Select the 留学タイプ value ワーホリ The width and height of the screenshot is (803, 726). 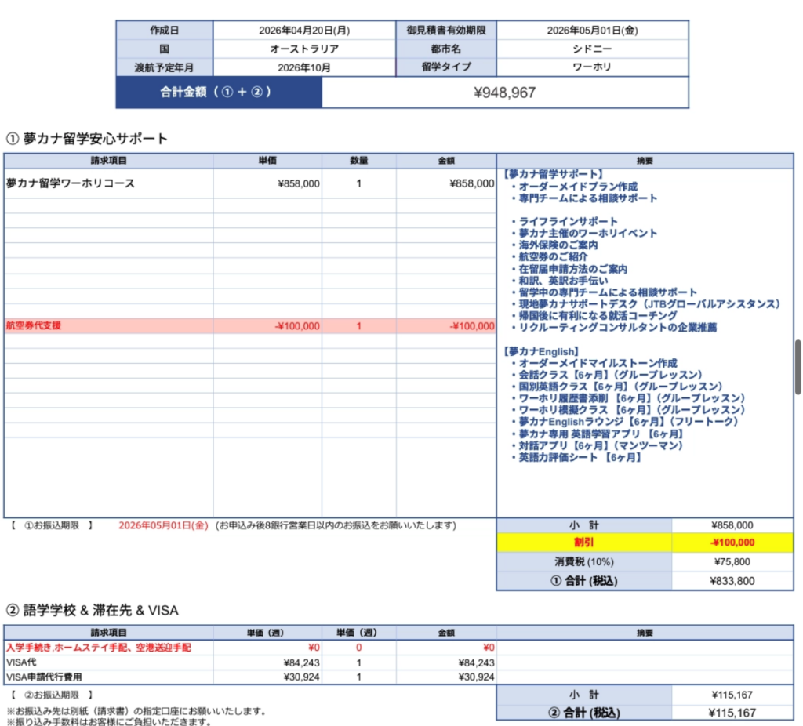coord(592,67)
